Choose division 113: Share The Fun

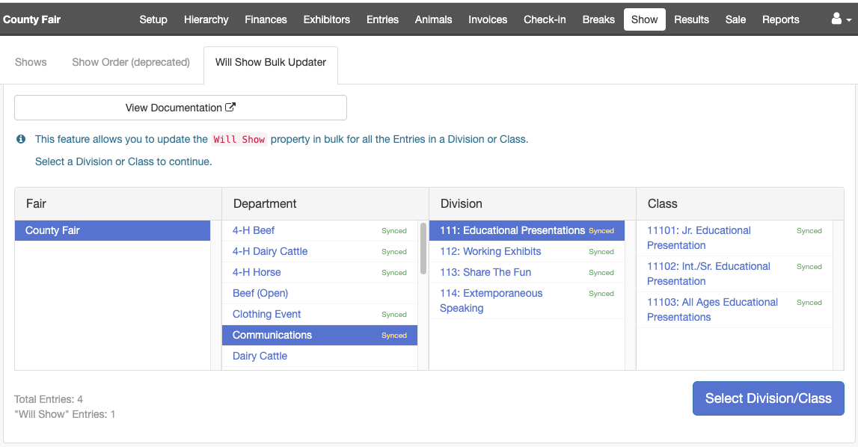(487, 272)
